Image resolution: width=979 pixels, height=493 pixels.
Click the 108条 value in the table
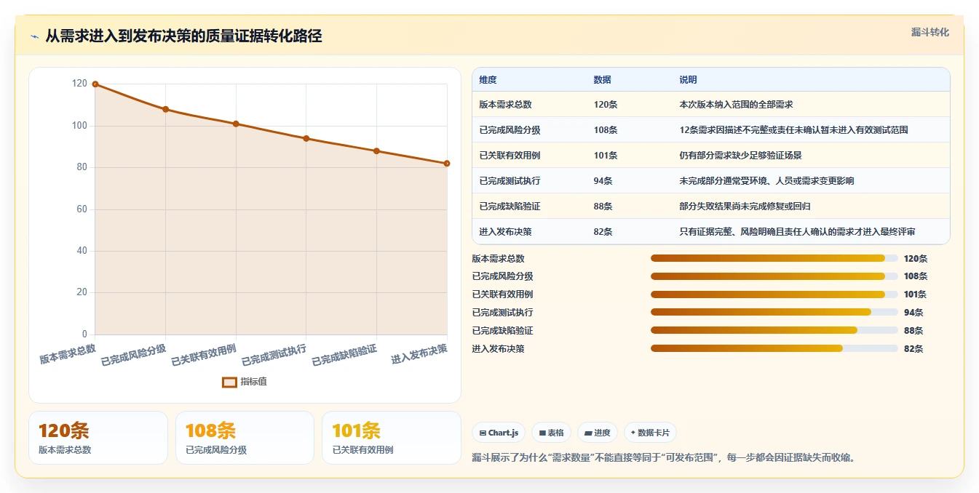coord(606,130)
